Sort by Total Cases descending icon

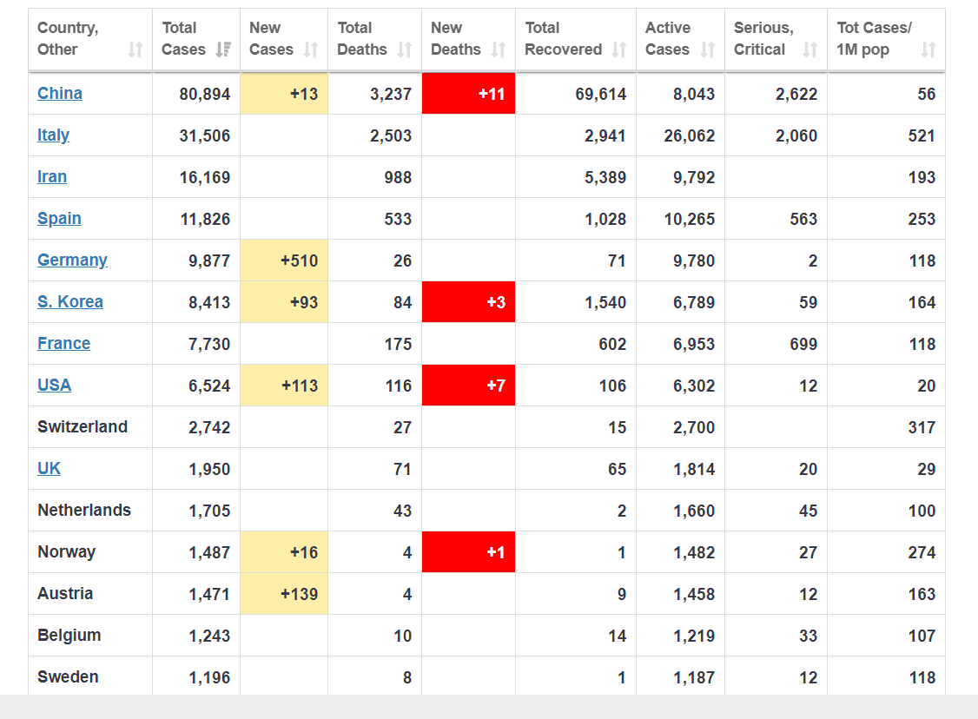(223, 49)
